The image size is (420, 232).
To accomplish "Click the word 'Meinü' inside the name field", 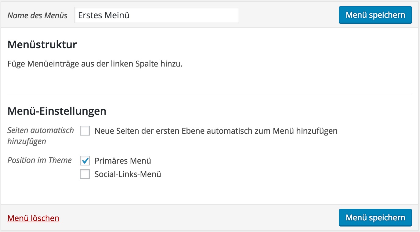I will tap(117, 15).
